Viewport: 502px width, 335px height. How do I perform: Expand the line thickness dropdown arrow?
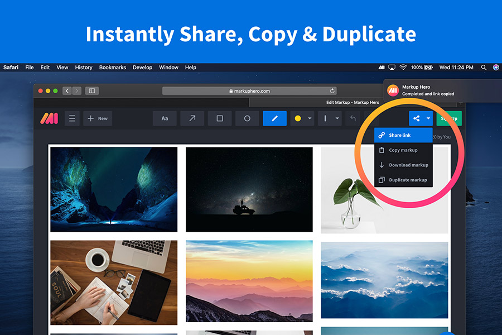[x=337, y=118]
